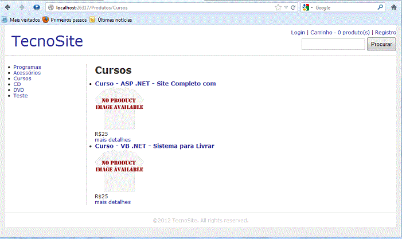Viewport: 402px width, 239px height.
Task: Open the Cursos category
Action: click(x=22, y=79)
